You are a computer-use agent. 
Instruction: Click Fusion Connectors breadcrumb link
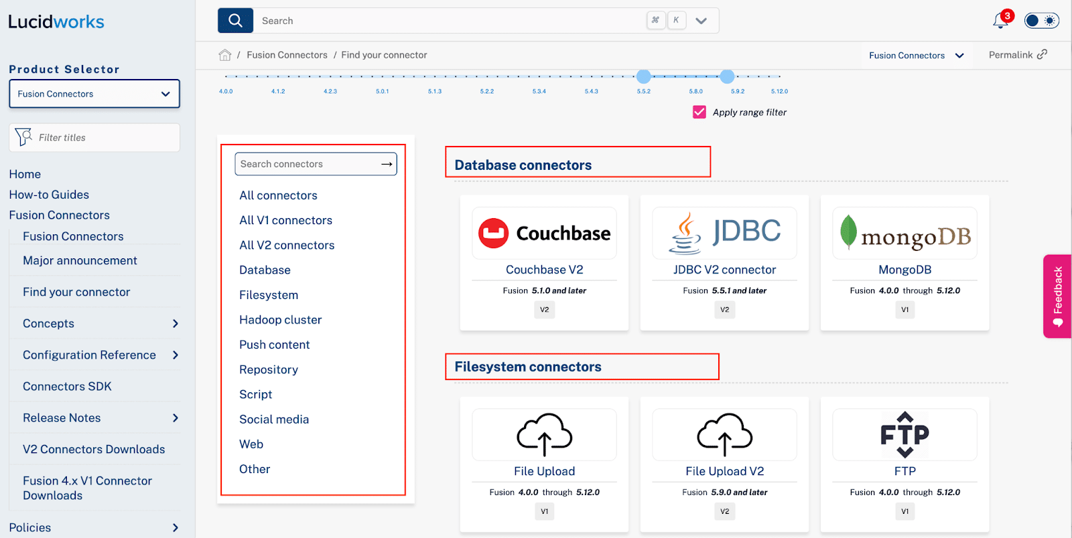pyautogui.click(x=287, y=55)
